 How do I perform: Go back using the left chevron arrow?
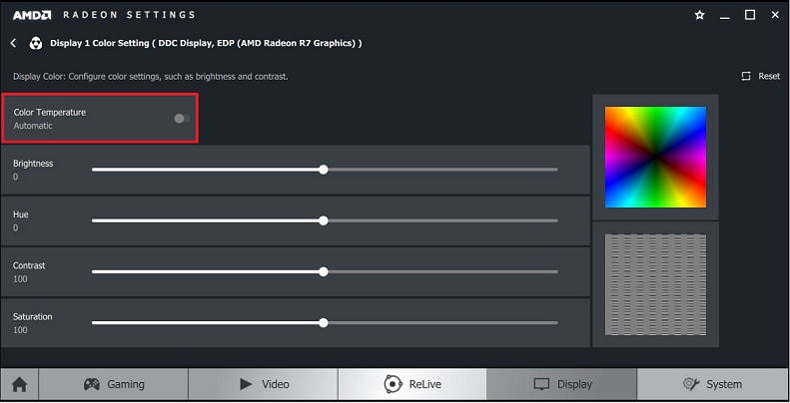14,43
